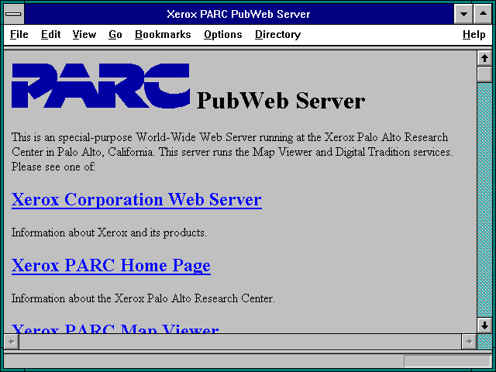Screen dimensions: 496x372
Task: Click the text 'Information about Xerox and its products.'
Action: click(109, 232)
